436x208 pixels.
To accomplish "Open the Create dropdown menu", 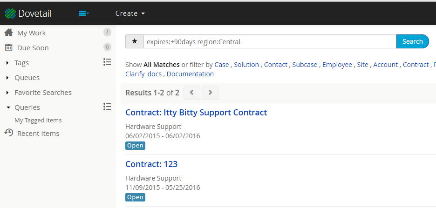I will coord(130,13).
